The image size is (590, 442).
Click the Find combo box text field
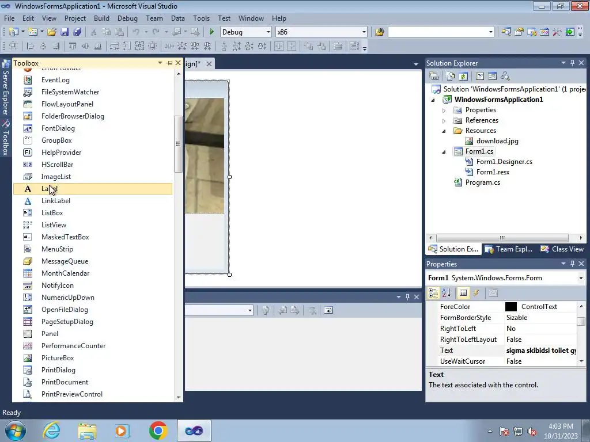pos(438,32)
